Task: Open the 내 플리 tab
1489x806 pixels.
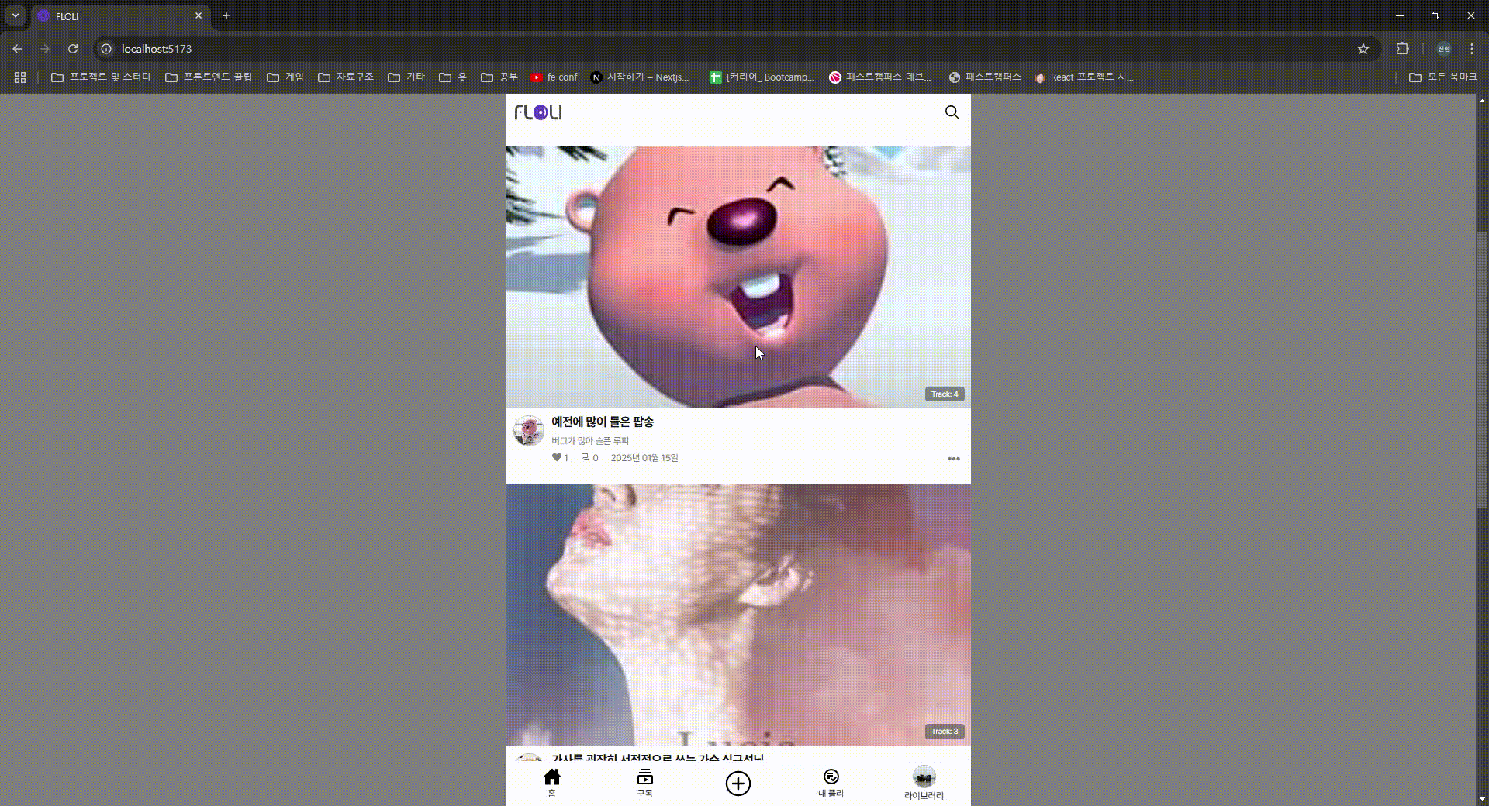Action: [x=831, y=783]
